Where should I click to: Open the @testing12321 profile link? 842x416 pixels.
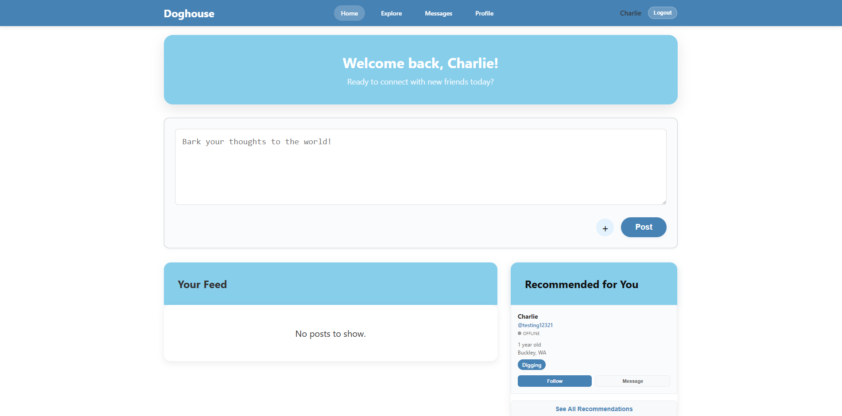point(535,325)
